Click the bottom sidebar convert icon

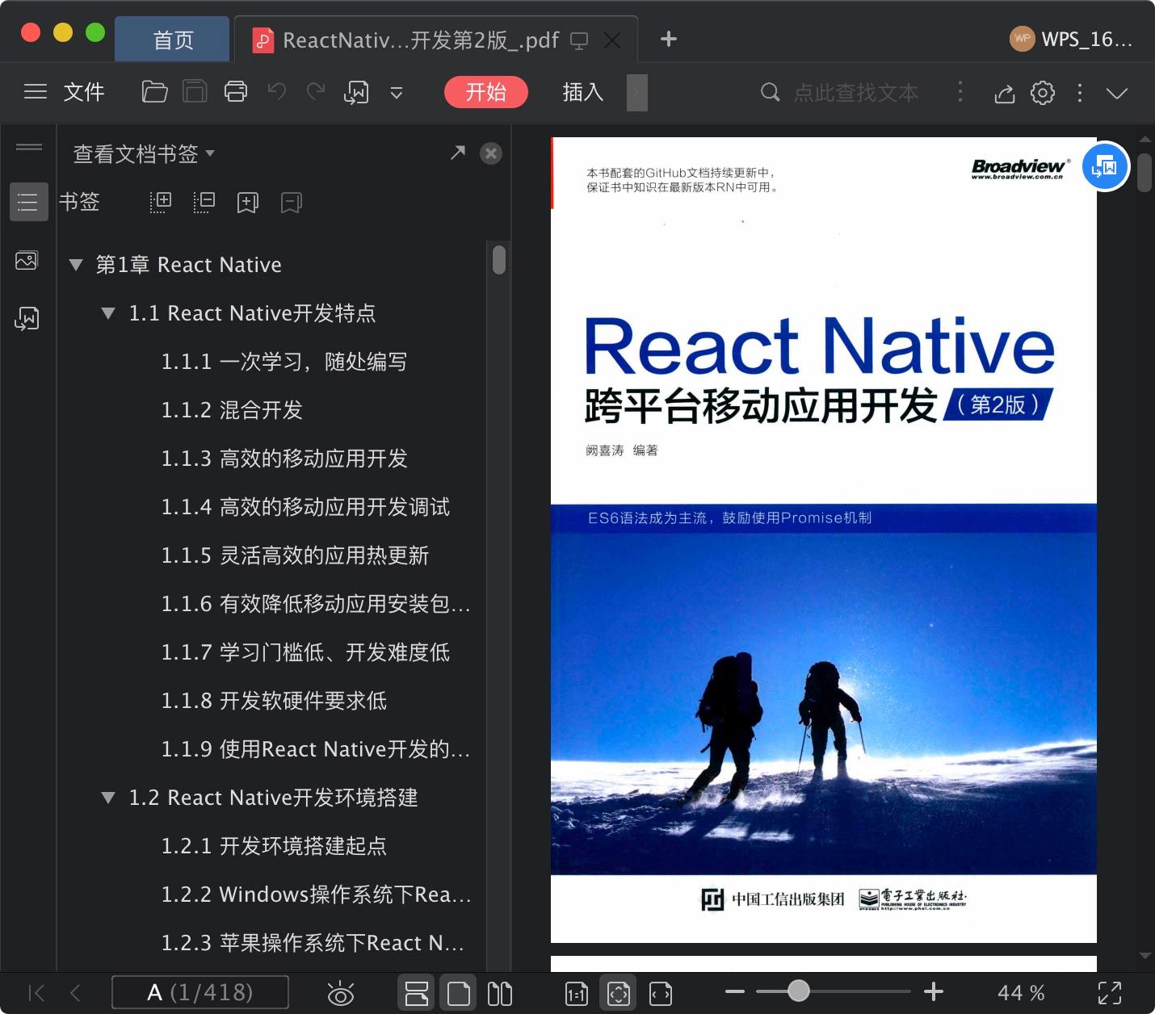[x=27, y=319]
